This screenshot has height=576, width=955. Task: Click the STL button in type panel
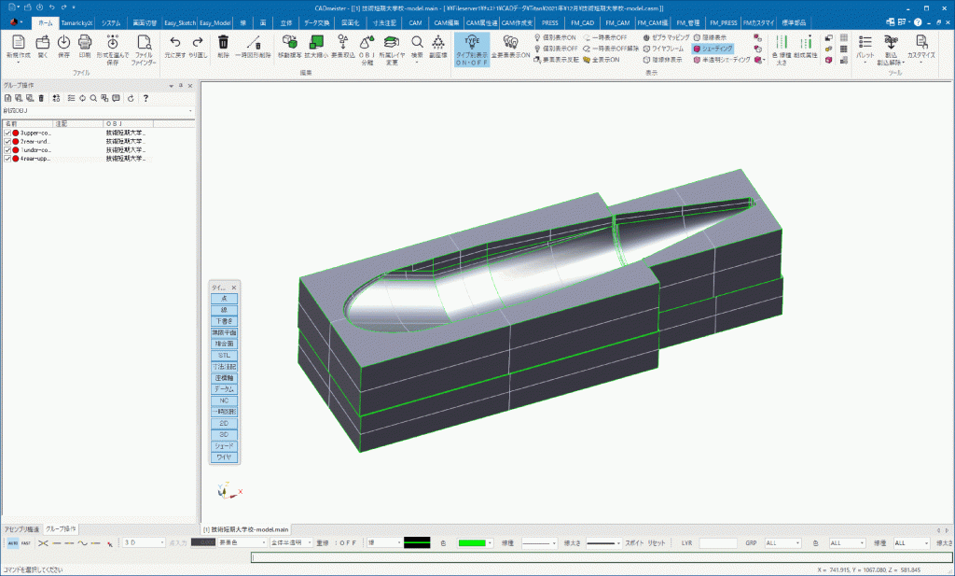pos(224,355)
